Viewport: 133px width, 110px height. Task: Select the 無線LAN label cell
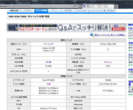(x=19, y=91)
